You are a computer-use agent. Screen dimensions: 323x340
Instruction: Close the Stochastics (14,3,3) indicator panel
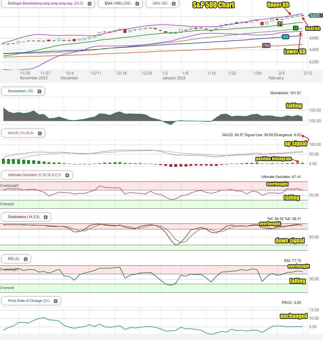[x=45, y=217]
